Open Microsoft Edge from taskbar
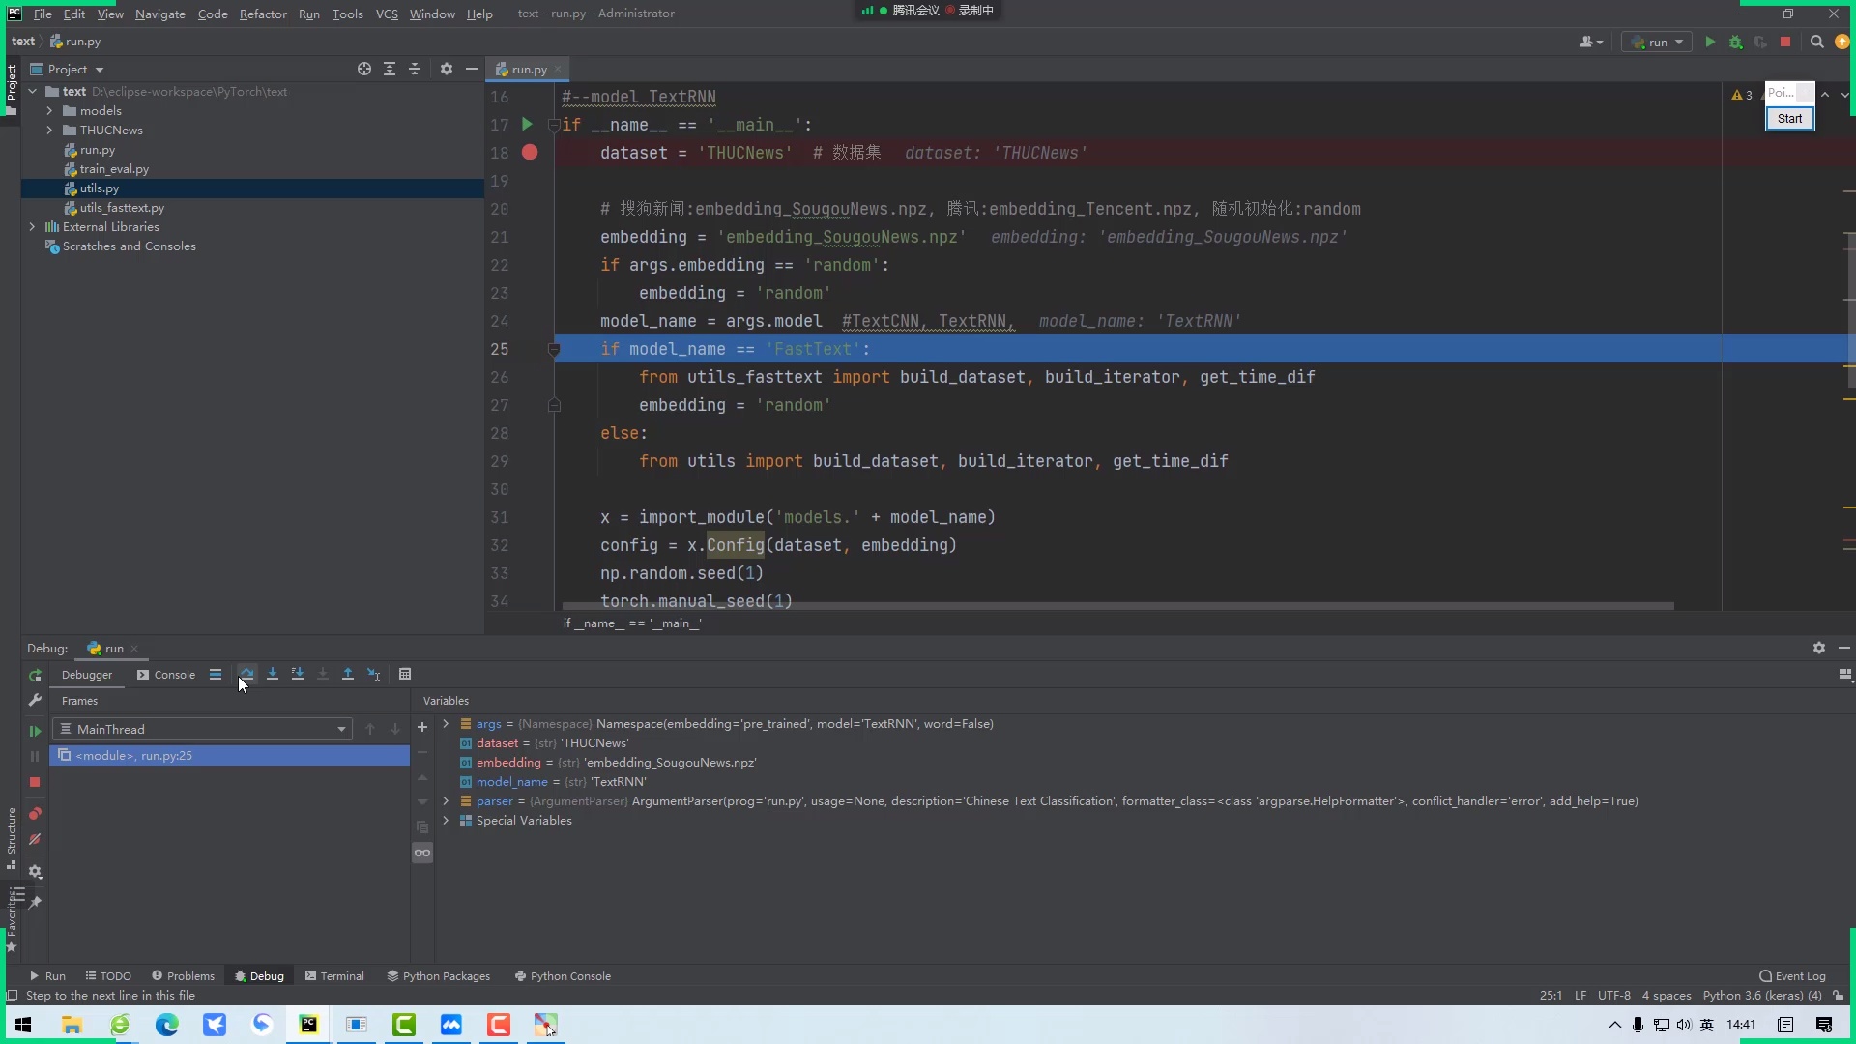Image resolution: width=1856 pixels, height=1044 pixels. [167, 1025]
